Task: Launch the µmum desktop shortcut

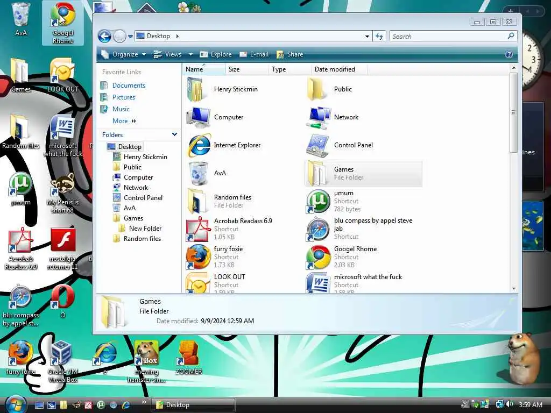Action: 20,188
